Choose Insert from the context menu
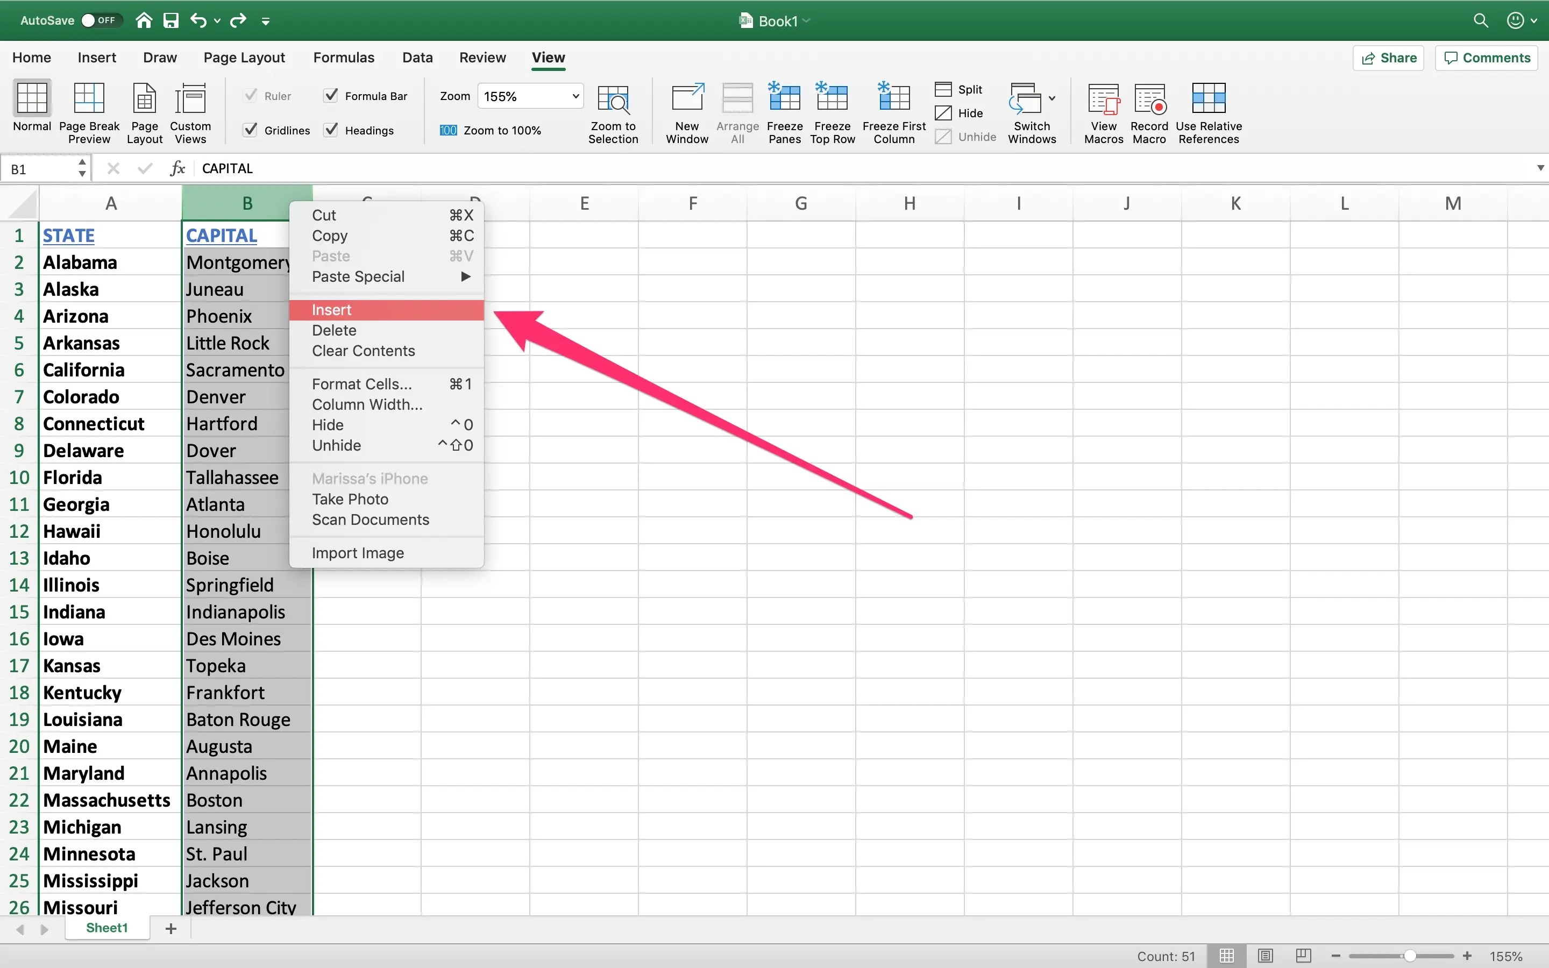 (331, 310)
